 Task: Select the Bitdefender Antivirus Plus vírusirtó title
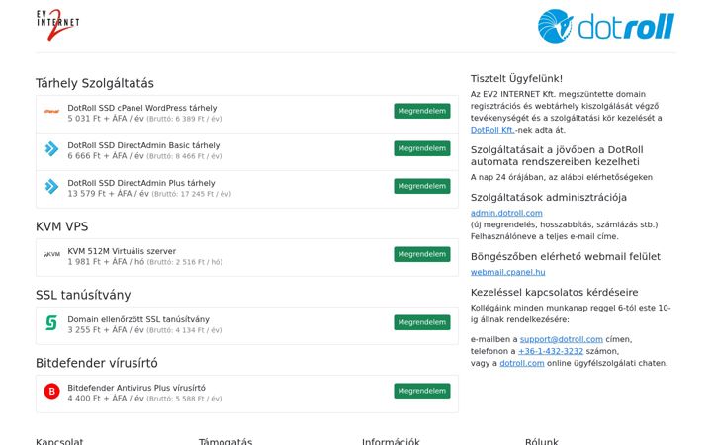tap(136, 388)
